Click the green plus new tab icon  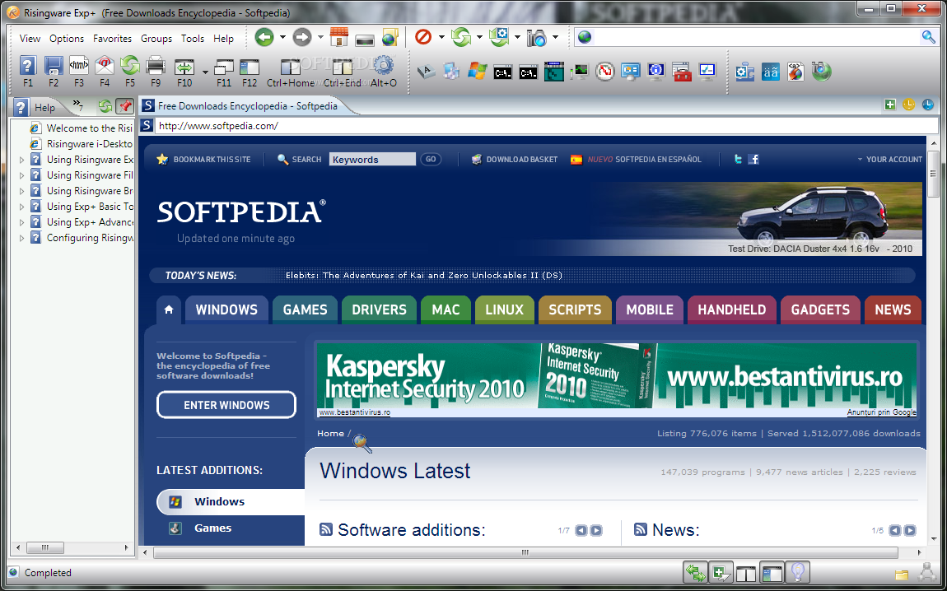tap(889, 105)
